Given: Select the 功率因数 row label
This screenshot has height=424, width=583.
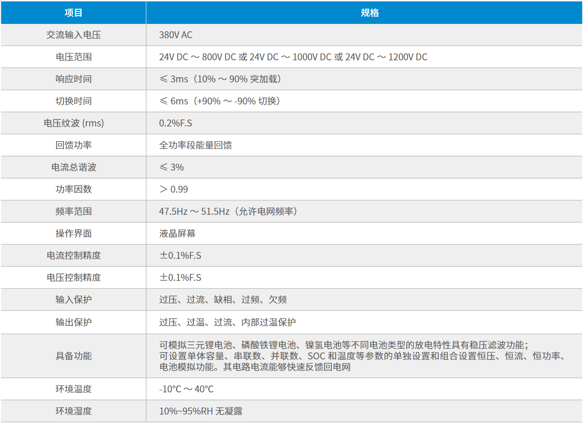Looking at the screenshot, I should click(73, 189).
